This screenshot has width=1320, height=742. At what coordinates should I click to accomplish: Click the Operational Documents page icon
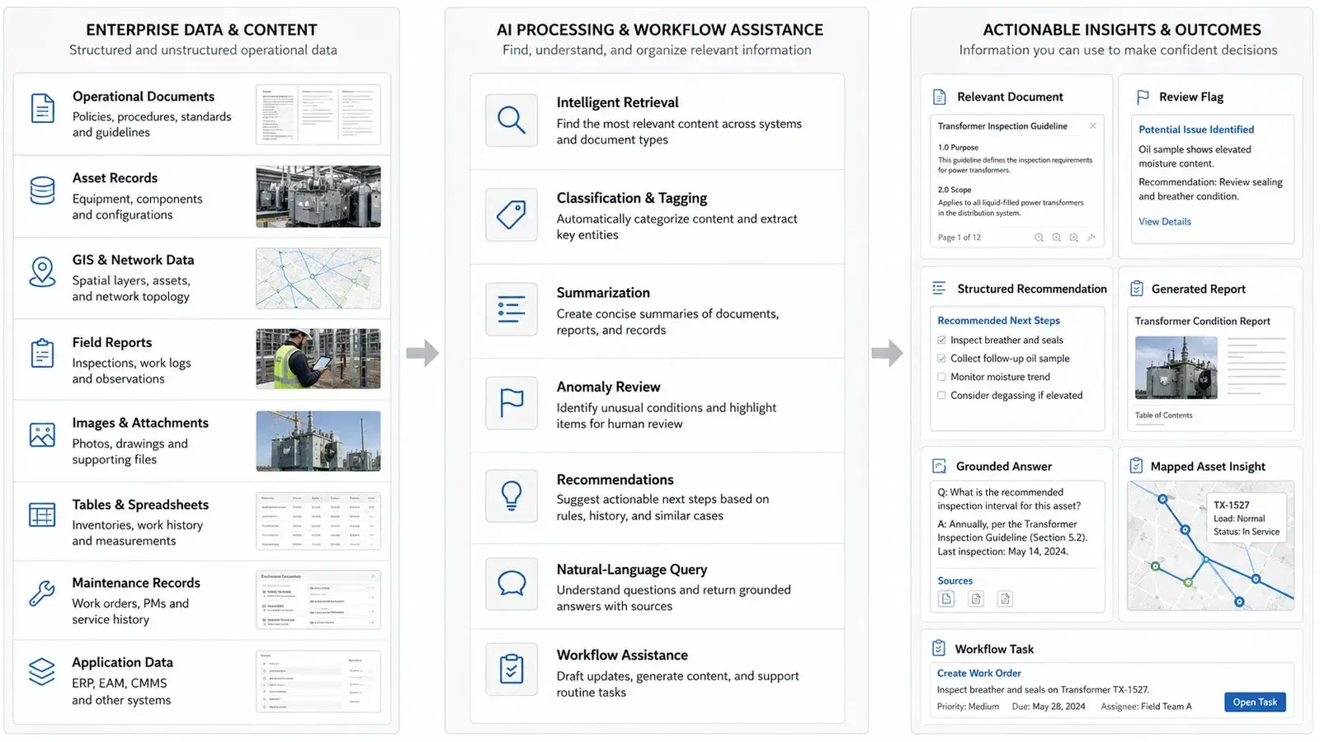coord(42,109)
